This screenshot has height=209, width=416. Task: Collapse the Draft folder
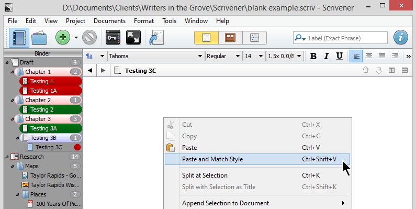coord(7,63)
